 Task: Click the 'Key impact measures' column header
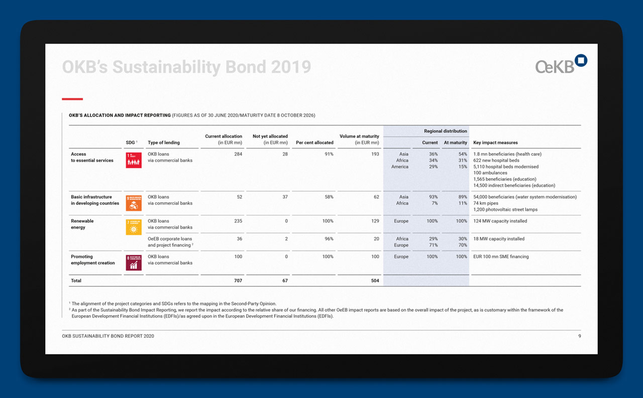click(495, 143)
